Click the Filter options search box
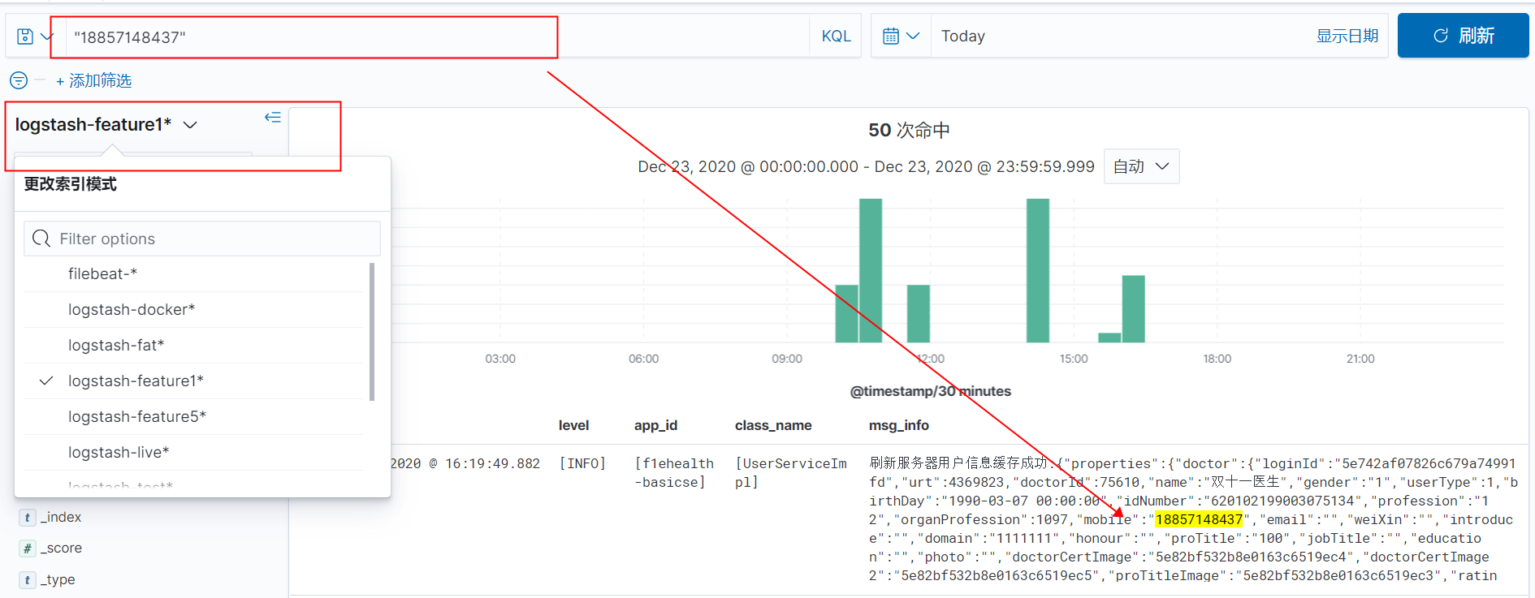Screen dimensions: 1535x598 [202, 239]
